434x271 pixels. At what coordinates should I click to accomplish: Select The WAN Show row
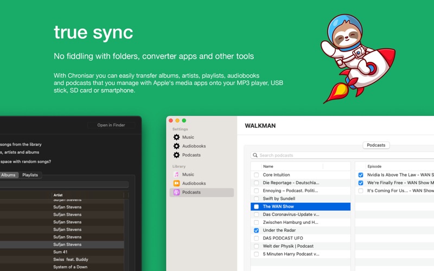pyautogui.click(x=301, y=207)
